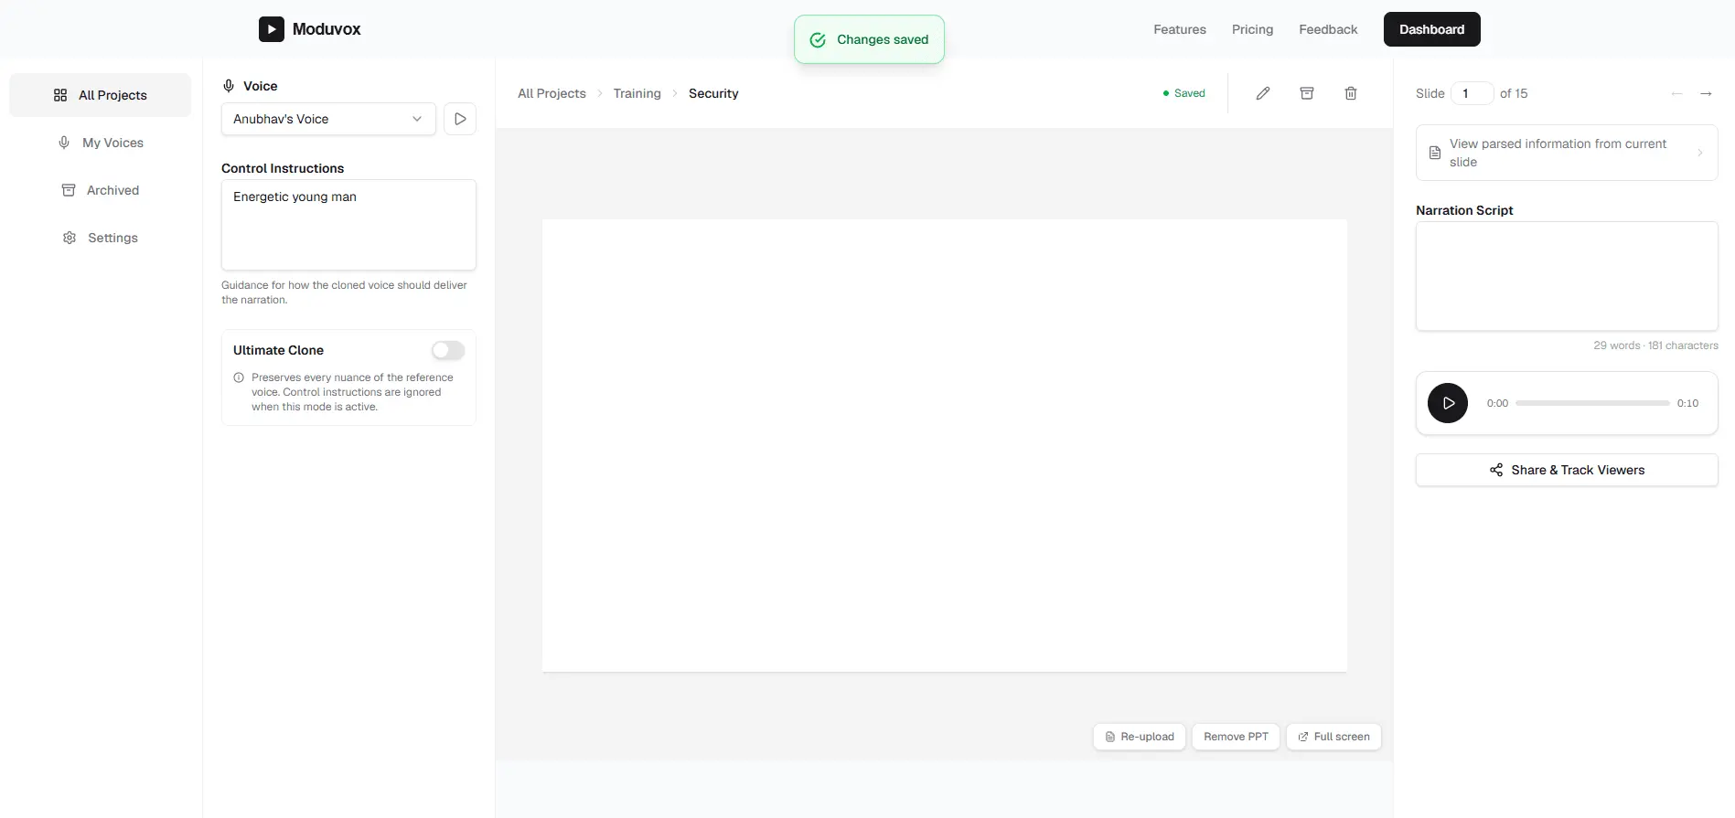Click the Control Instructions text area
The image size is (1735, 818).
click(x=348, y=225)
